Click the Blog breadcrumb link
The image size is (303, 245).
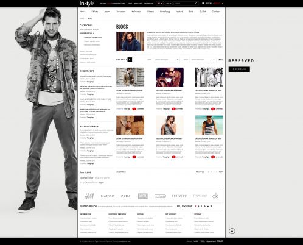(89, 18)
